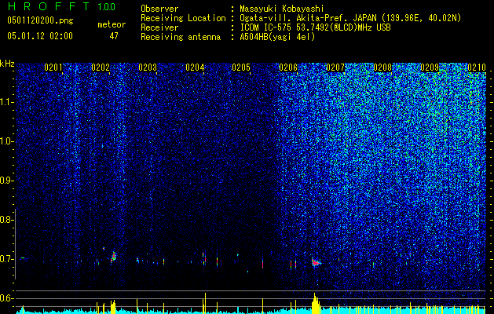The image size is (494, 314).
Task: Click the 1.1 kHz axis label
Action: [7, 102]
